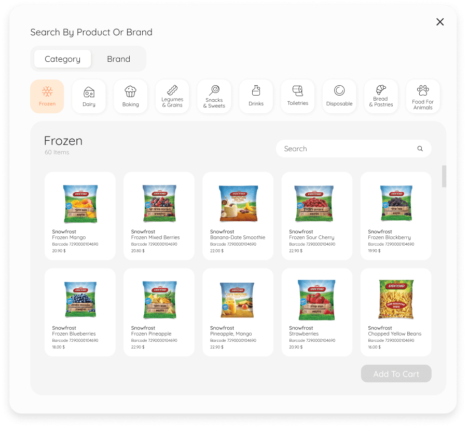Click the 16.00 $ Yellow Beans price
The width and height of the screenshot is (468, 427).
pyautogui.click(x=375, y=347)
